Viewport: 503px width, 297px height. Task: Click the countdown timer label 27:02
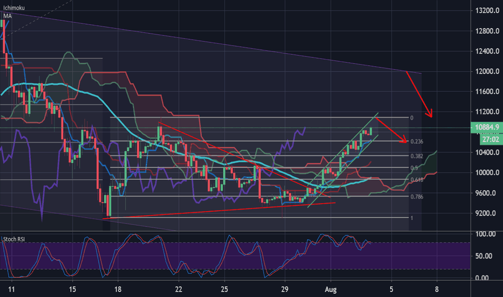click(x=491, y=139)
